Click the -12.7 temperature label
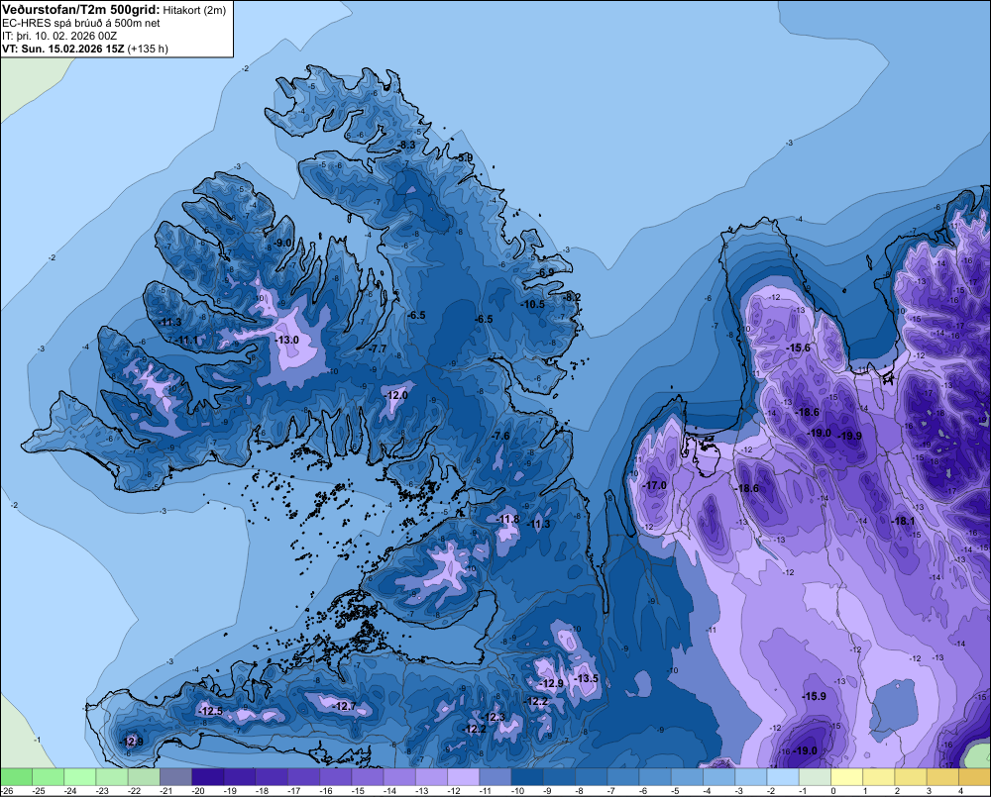This screenshot has width=991, height=797. pyautogui.click(x=344, y=706)
